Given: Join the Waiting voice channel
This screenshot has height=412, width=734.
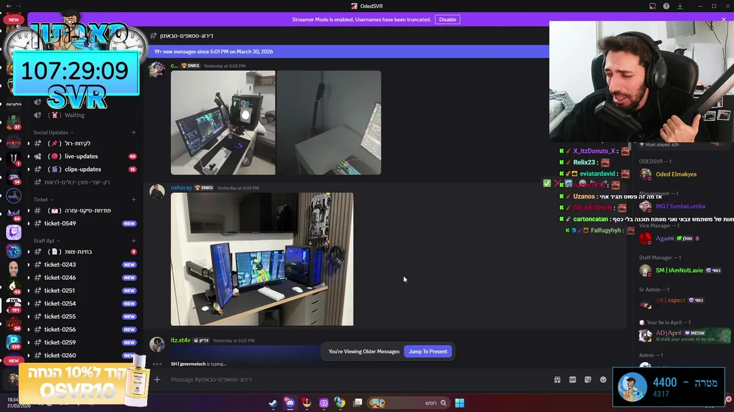Looking at the screenshot, I should pos(84,115).
